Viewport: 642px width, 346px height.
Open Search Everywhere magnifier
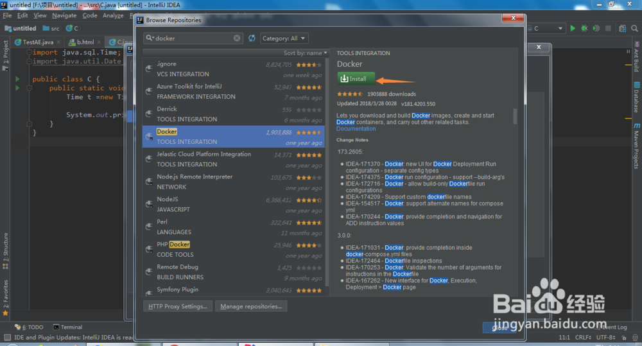coord(634,28)
